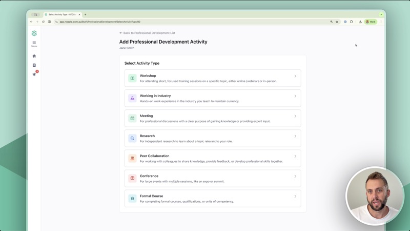
Task: Expand the Meeting row chevron
Action: click(295, 117)
